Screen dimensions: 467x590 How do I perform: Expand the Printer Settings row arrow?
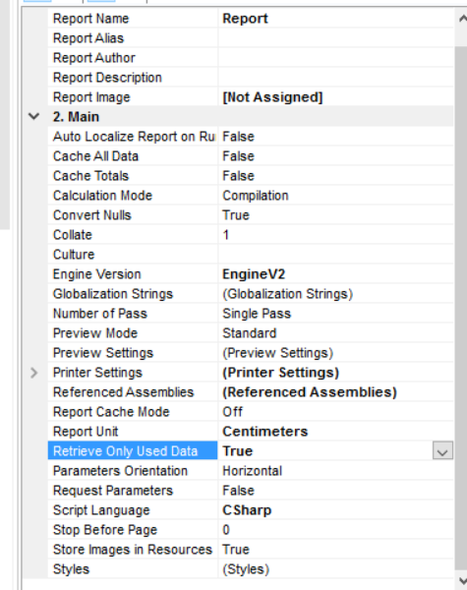click(x=33, y=373)
